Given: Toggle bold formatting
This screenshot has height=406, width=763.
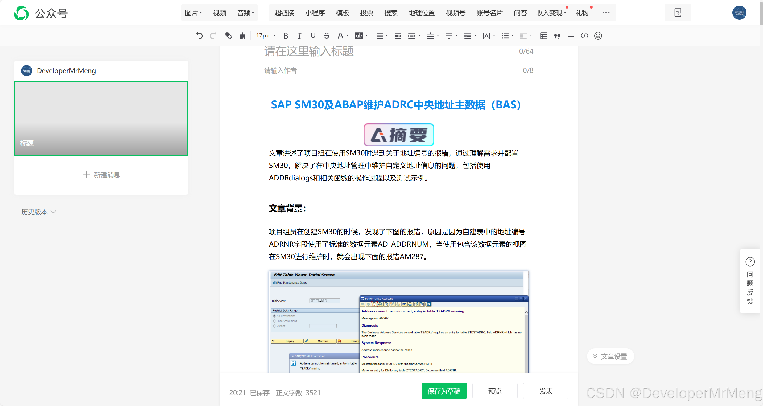Looking at the screenshot, I should tap(286, 36).
